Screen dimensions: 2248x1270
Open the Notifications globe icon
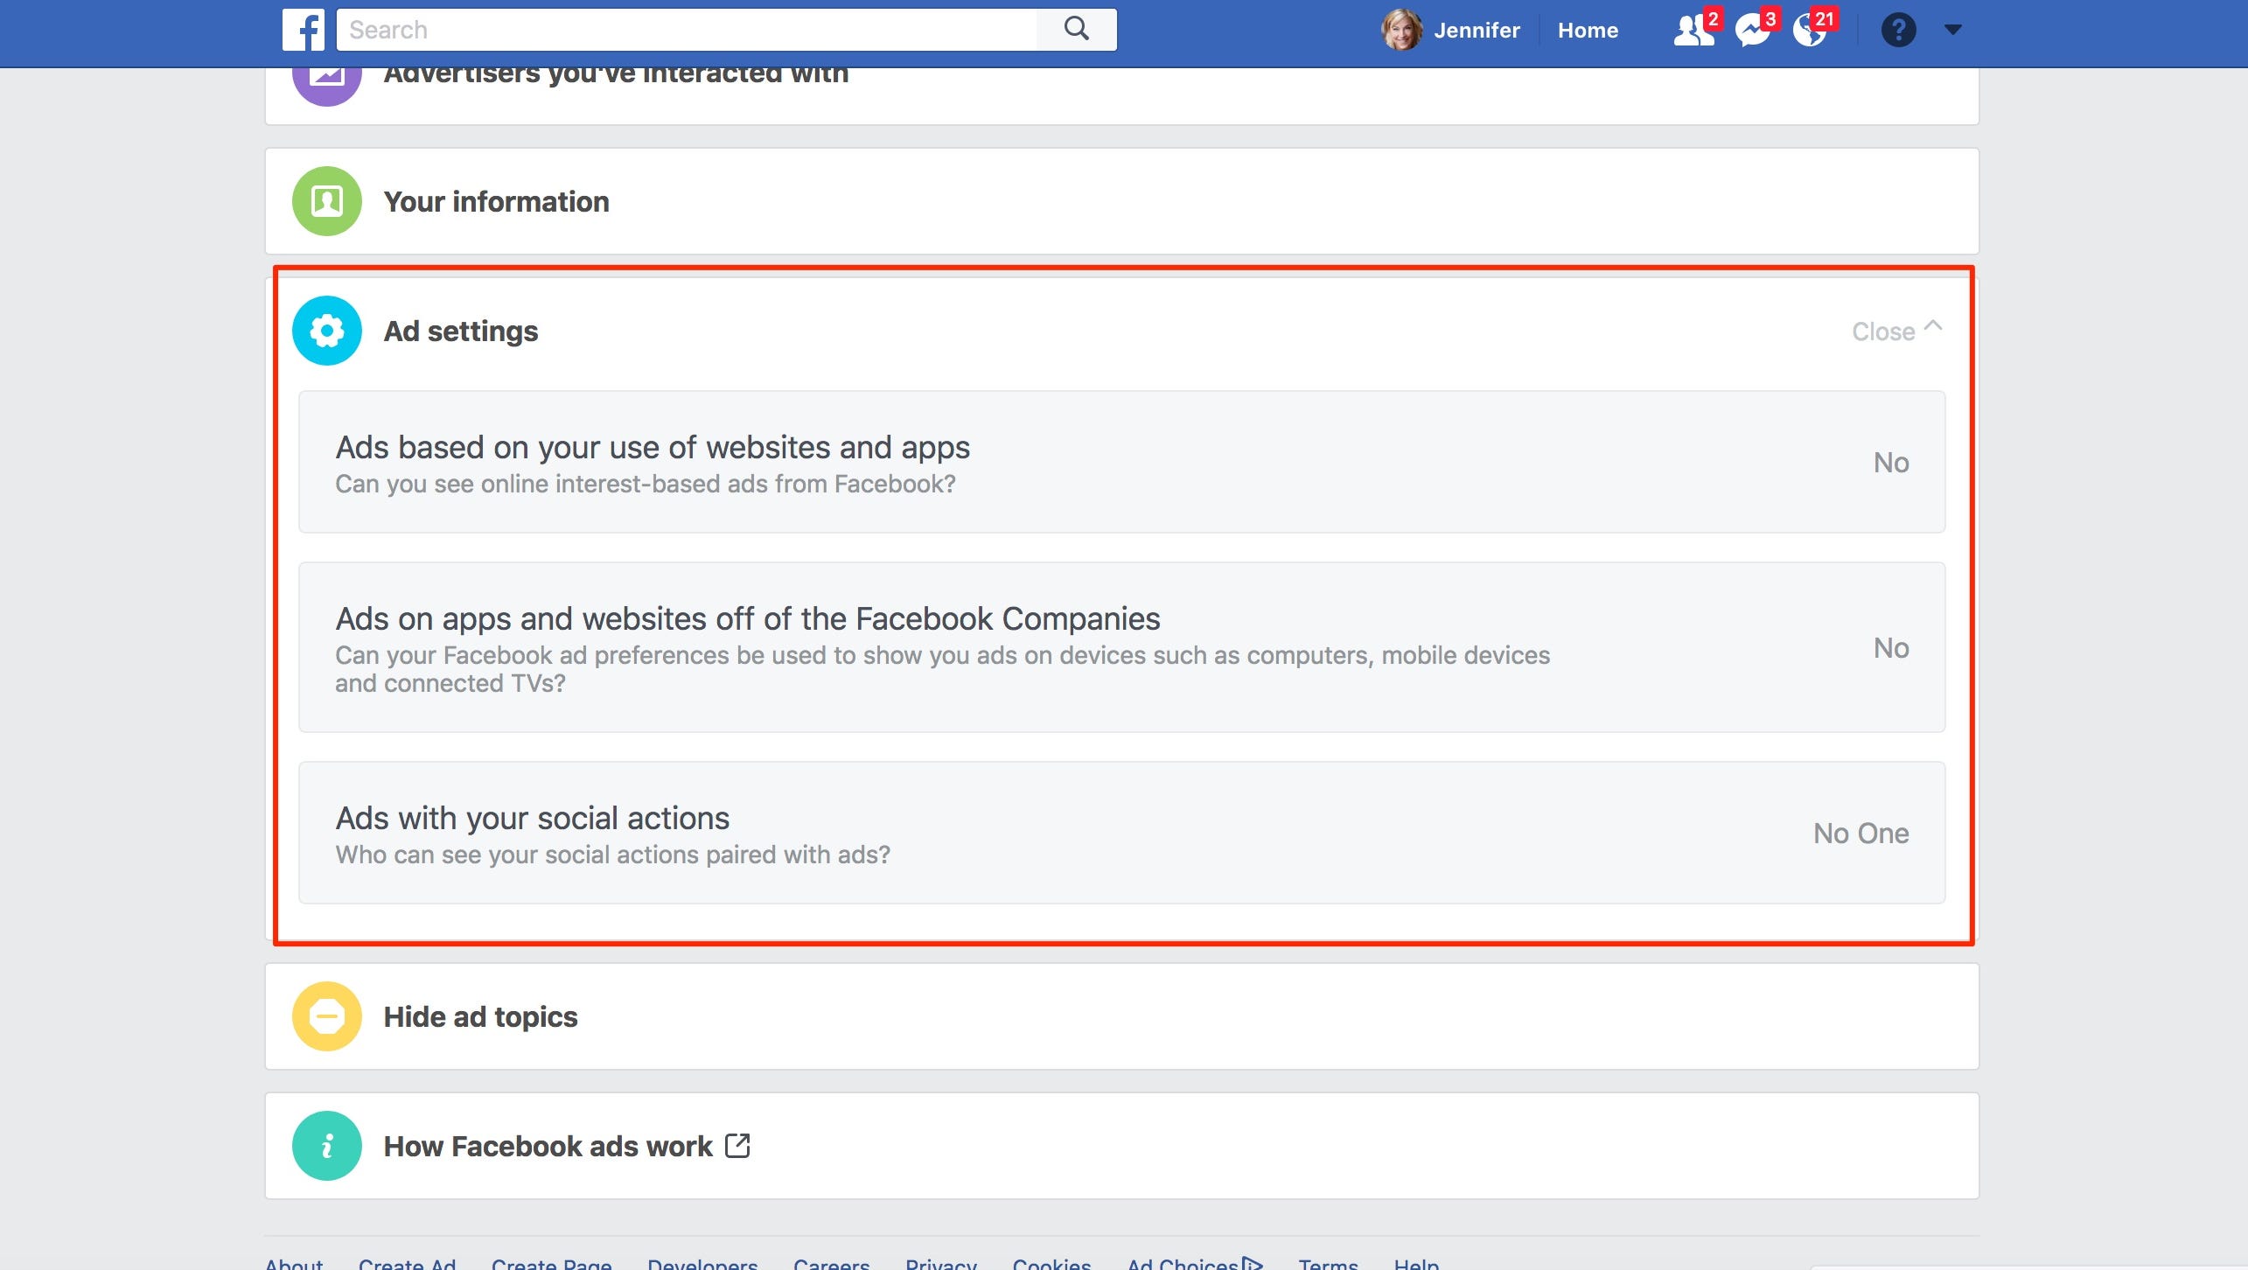pyautogui.click(x=1811, y=29)
